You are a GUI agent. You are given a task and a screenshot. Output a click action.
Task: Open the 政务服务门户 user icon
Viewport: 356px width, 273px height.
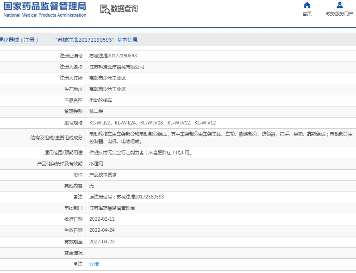pyautogui.click(x=340, y=5)
